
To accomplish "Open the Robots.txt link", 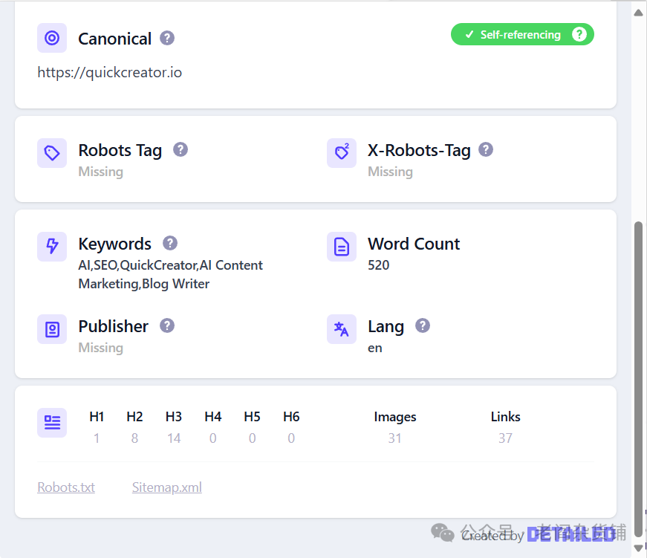I will pyautogui.click(x=66, y=487).
